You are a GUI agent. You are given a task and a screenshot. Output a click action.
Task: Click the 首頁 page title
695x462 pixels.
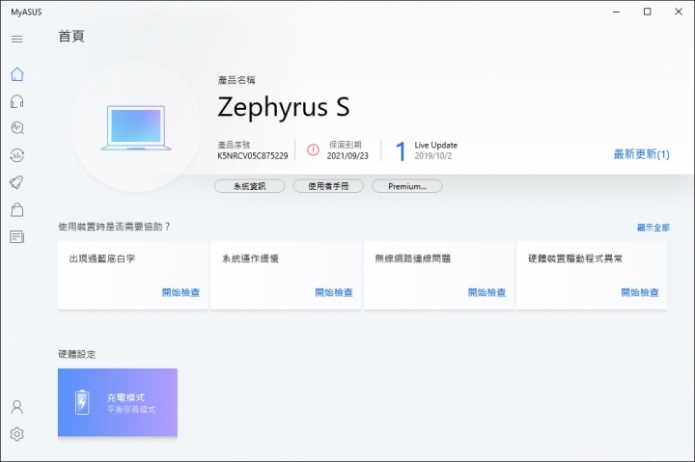pyautogui.click(x=71, y=37)
